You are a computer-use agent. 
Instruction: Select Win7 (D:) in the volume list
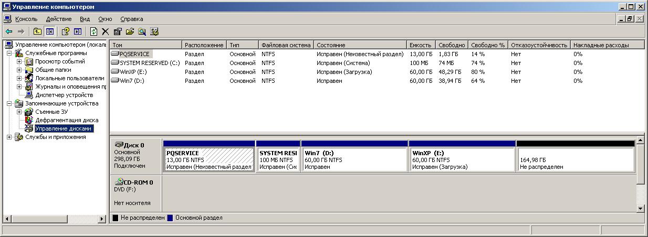pos(132,81)
